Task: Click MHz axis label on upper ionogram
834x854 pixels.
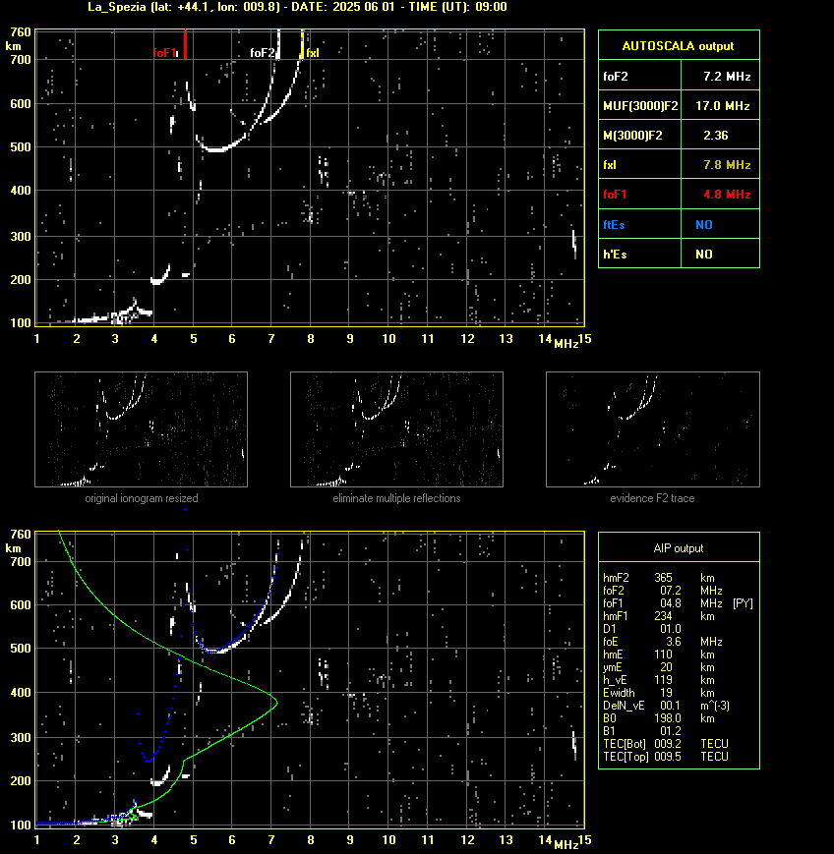Action: (x=566, y=344)
